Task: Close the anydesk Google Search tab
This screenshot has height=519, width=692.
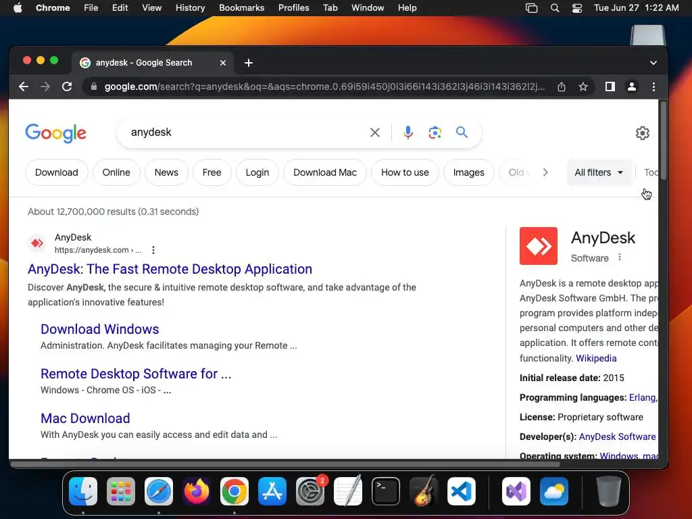Action: pos(223,63)
